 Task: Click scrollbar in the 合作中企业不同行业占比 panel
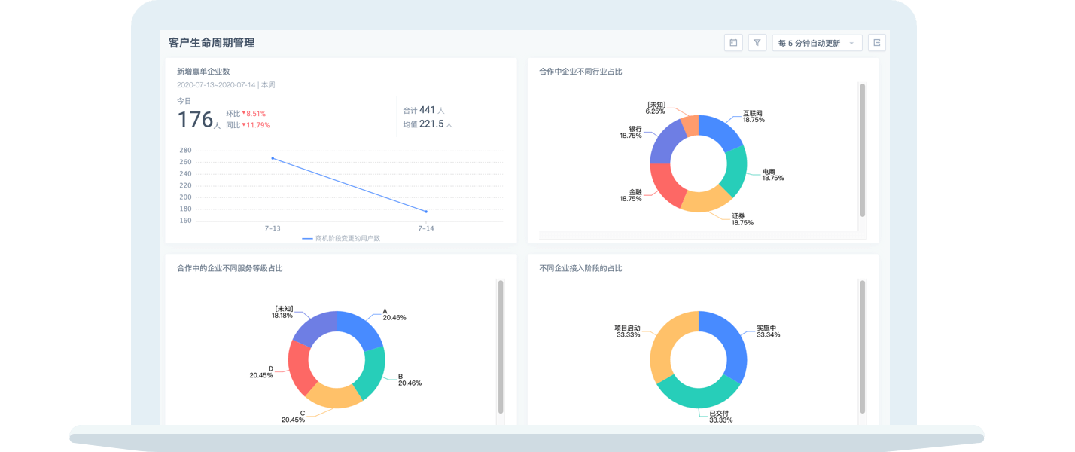tap(863, 151)
